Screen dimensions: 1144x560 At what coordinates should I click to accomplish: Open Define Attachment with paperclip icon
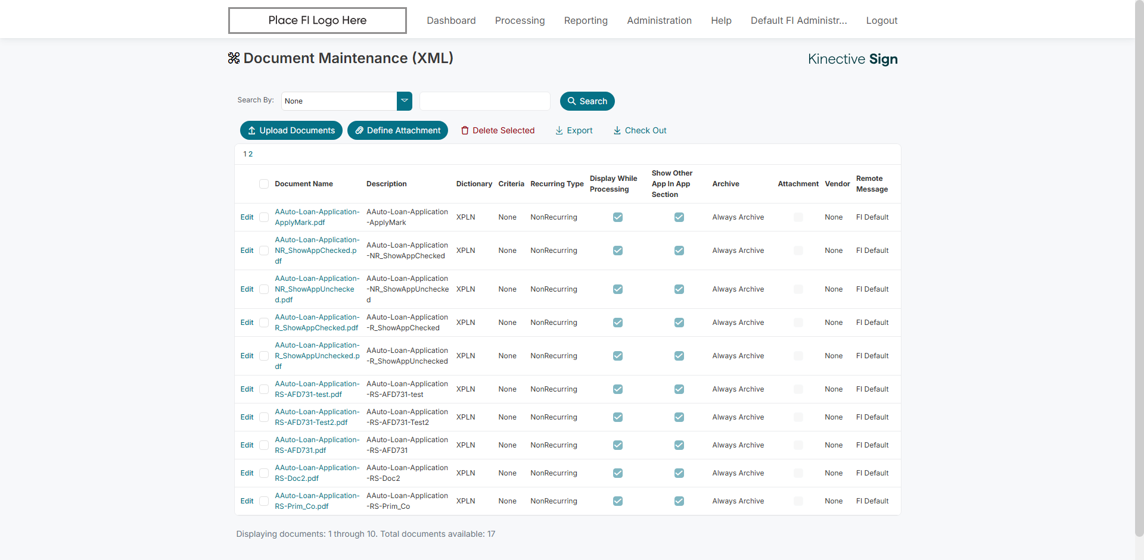click(397, 130)
